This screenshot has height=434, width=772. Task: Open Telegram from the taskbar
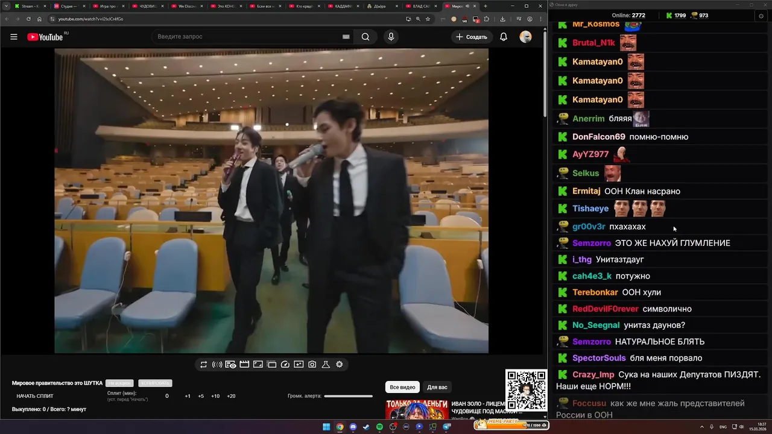pyautogui.click(x=447, y=427)
